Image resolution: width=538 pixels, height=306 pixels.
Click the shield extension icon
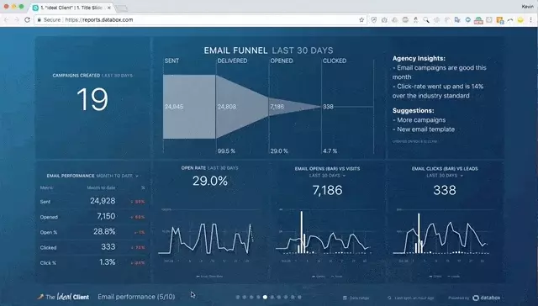(373, 20)
